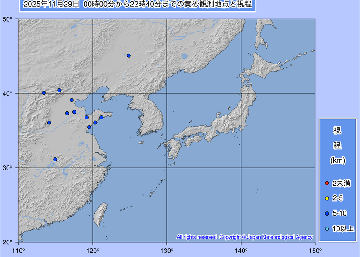
Task: Select the northernmost observation dot near 45°N
Action: point(129,55)
